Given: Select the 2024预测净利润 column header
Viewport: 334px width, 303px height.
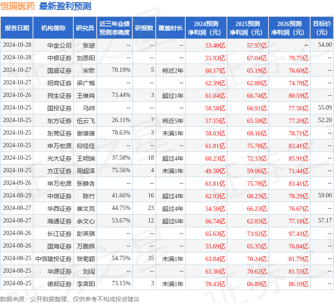Looking at the screenshot, I should (x=206, y=28).
